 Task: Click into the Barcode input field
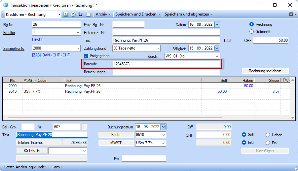pos(166,64)
